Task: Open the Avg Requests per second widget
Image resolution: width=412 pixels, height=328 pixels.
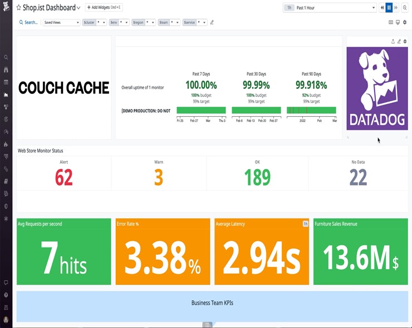Action: [64, 251]
